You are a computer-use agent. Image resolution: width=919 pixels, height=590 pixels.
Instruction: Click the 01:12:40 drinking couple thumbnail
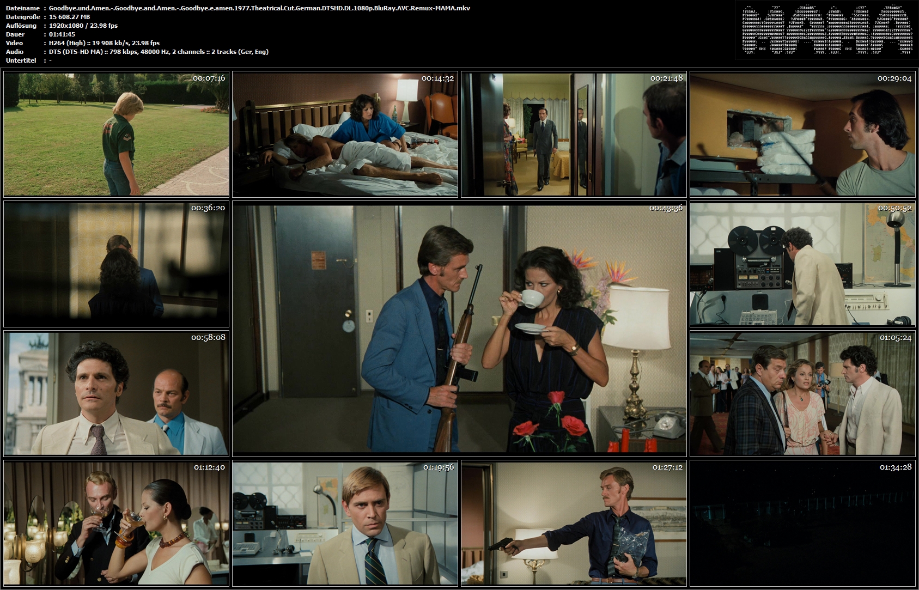116,524
